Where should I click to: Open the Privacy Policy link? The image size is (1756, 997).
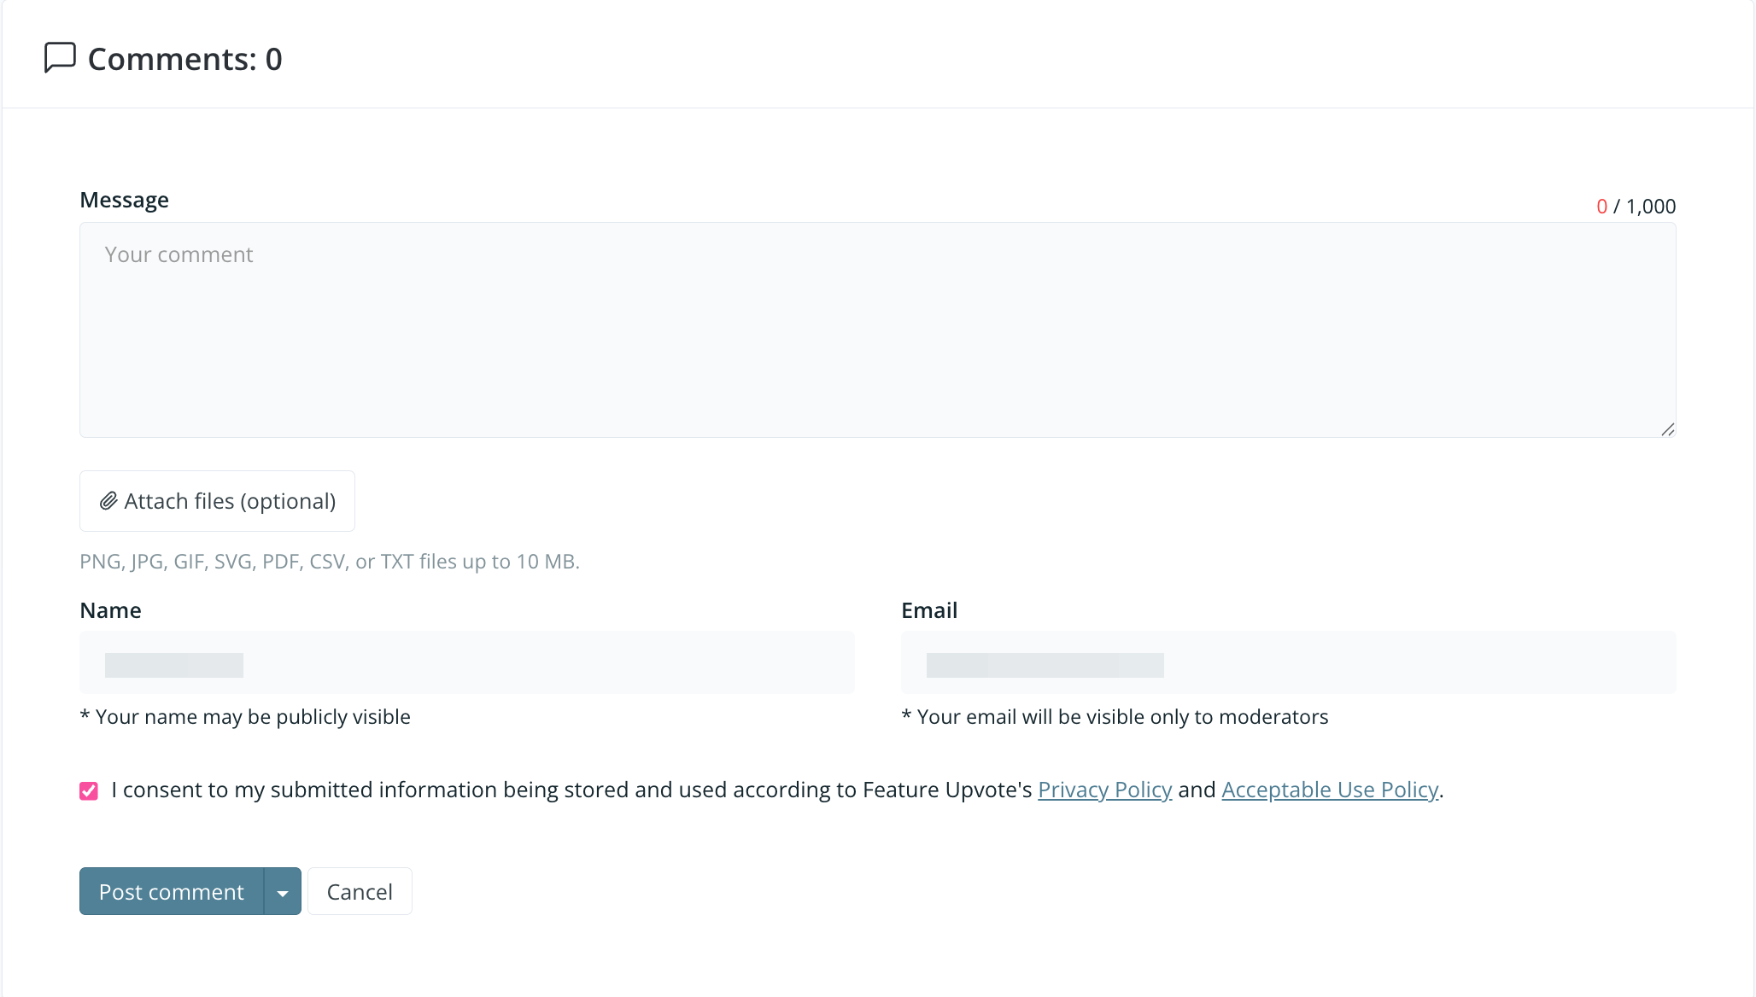coord(1104,790)
